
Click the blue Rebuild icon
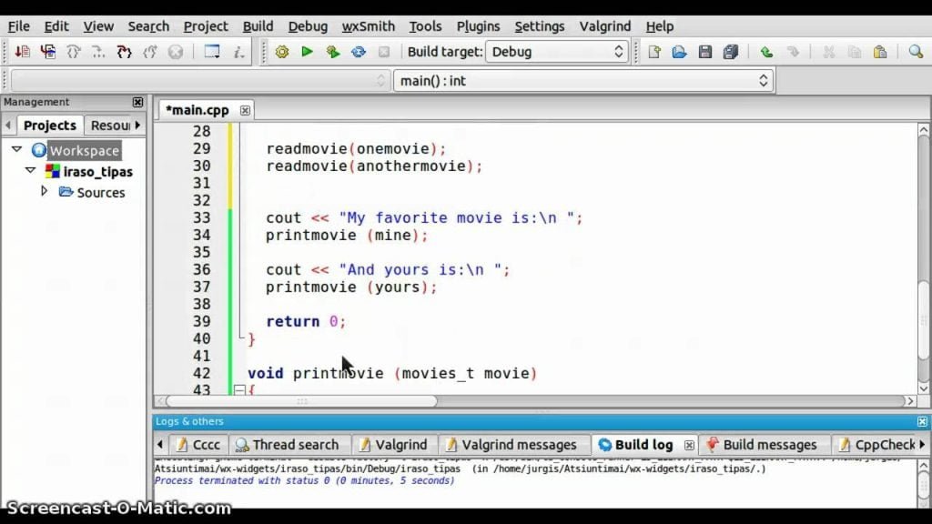pos(359,52)
